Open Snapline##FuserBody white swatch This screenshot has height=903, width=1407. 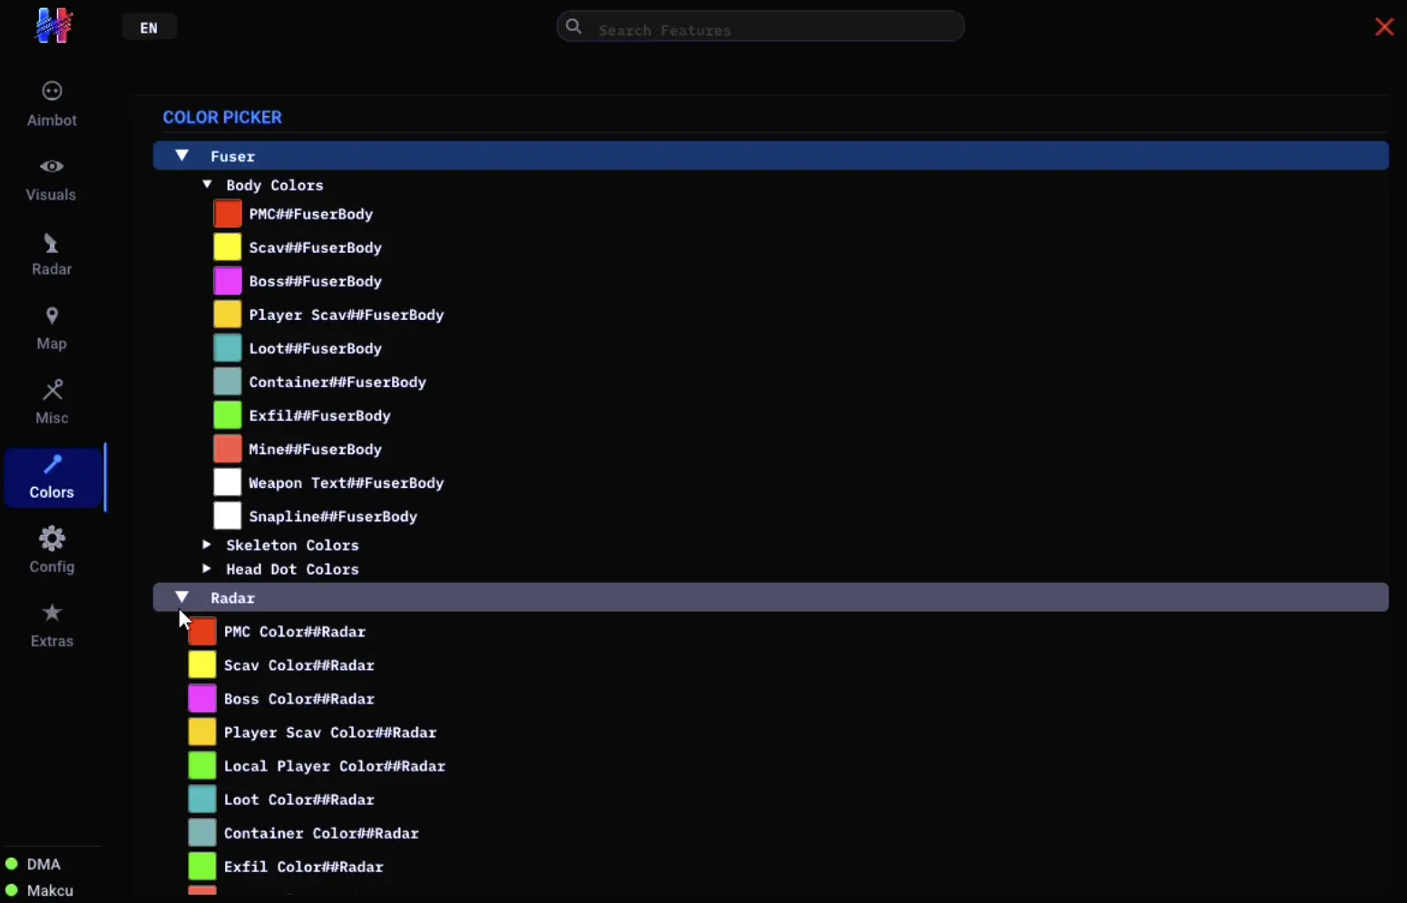(x=228, y=516)
